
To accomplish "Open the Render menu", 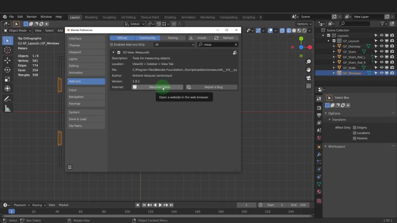I will click(x=31, y=17).
